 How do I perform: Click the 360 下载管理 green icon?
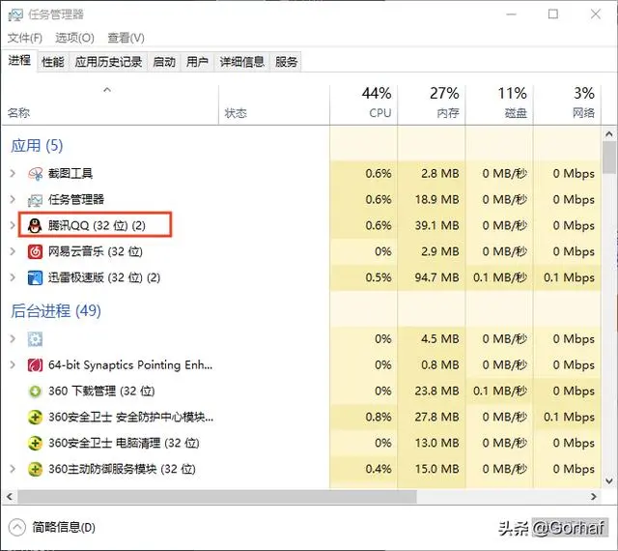pyautogui.click(x=35, y=391)
